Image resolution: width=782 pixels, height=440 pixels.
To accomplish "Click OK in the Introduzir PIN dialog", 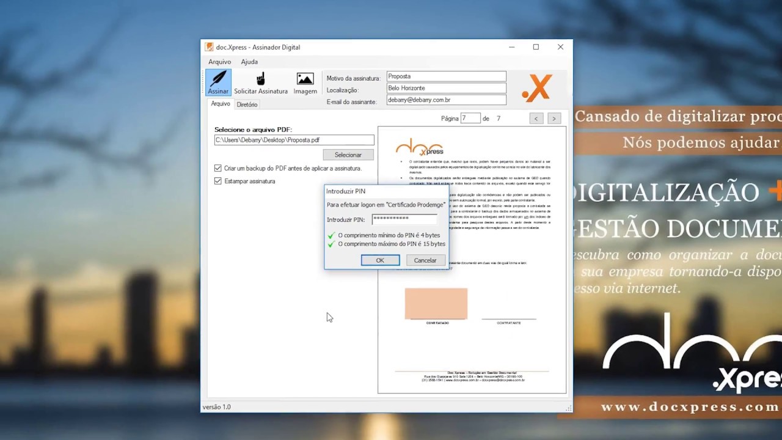I will (380, 260).
